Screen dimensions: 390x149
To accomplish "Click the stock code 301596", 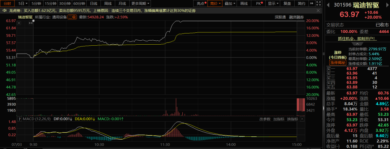I will pos(342,5).
